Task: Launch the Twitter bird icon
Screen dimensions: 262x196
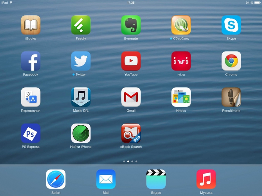Action: [x=81, y=61]
